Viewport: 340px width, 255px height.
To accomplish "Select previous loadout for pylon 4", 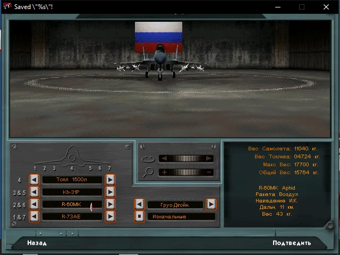I will pos(34,180).
